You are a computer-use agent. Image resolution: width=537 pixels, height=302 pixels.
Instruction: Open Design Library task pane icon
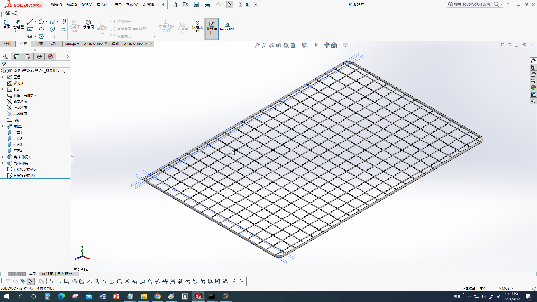(533, 67)
